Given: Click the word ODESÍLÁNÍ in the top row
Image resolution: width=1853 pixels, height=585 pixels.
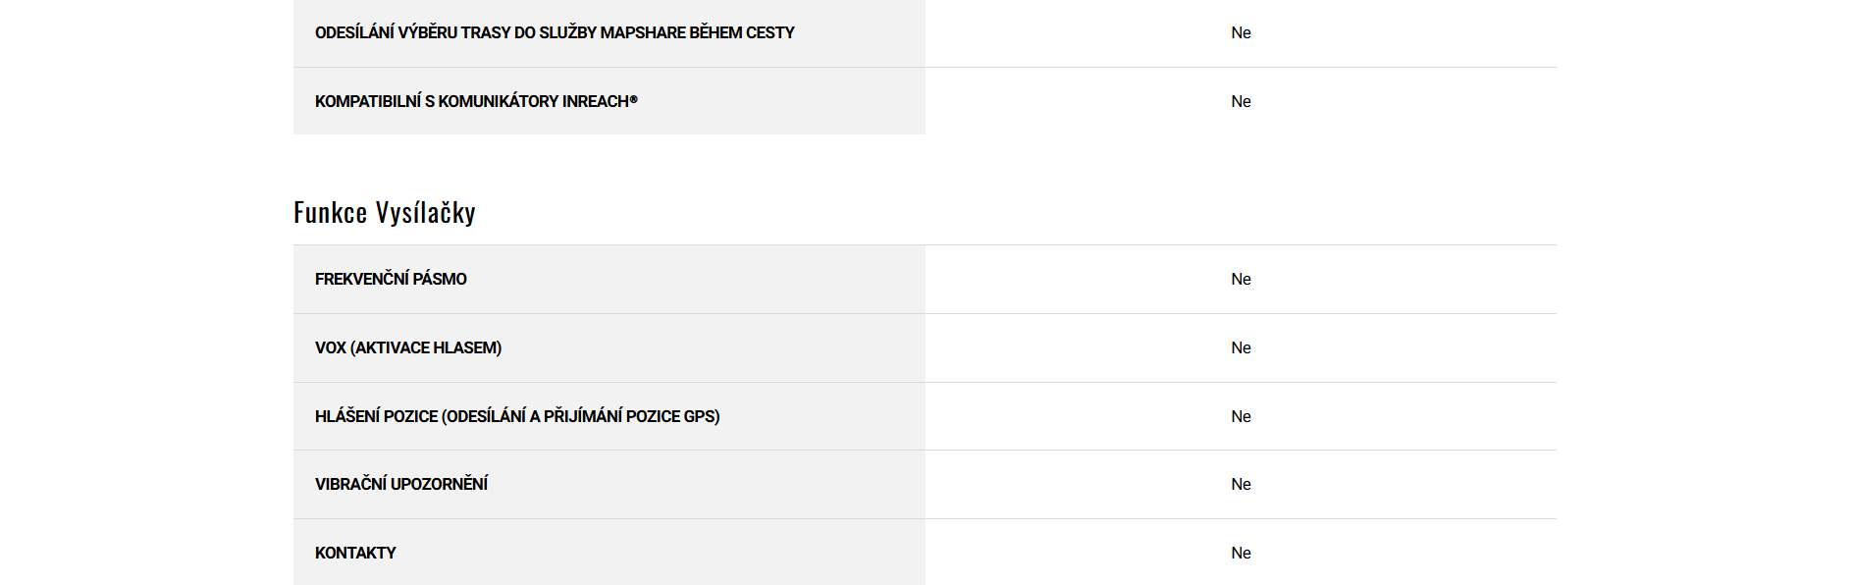Looking at the screenshot, I should click(x=354, y=33).
